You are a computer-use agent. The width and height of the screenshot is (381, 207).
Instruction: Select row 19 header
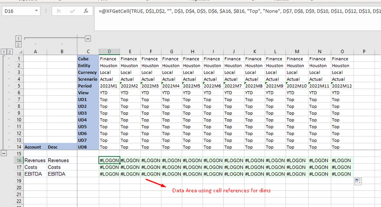point(19,181)
